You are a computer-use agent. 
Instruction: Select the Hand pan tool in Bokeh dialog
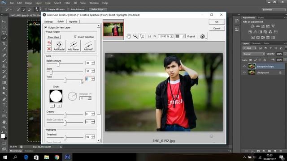click(129, 36)
